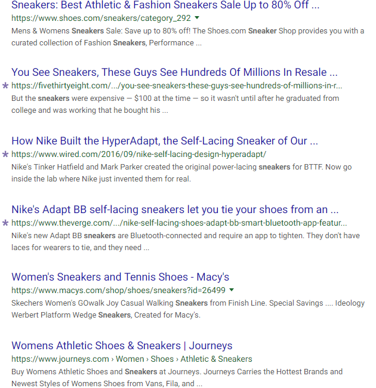
Task: Open the 'Sneakers: Best Athletic & Fashion Sneakers Sale' result
Action: click(x=165, y=5)
